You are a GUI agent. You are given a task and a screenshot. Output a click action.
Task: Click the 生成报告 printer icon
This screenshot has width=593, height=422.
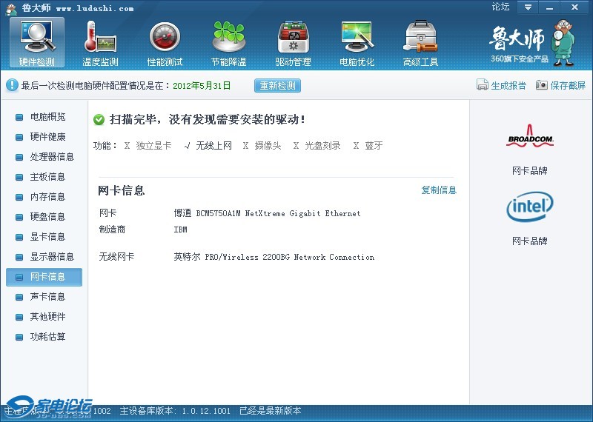tap(483, 85)
